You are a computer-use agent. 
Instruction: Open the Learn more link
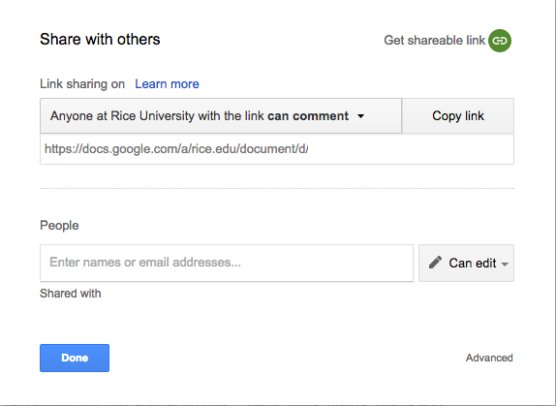167,84
